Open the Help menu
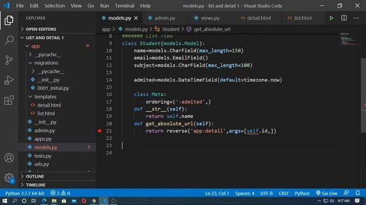Viewport: 366px width, 205px height. pos(145,6)
